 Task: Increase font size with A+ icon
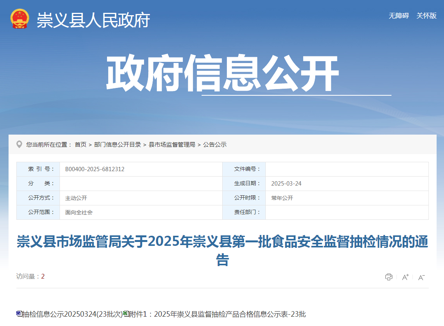pyautogui.click(x=405, y=277)
